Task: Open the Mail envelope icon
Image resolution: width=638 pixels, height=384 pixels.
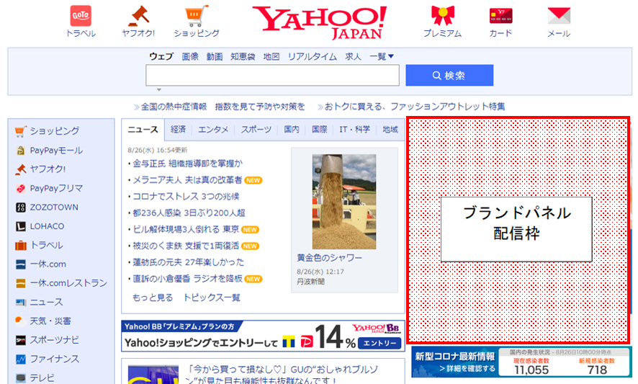Action: [x=559, y=16]
